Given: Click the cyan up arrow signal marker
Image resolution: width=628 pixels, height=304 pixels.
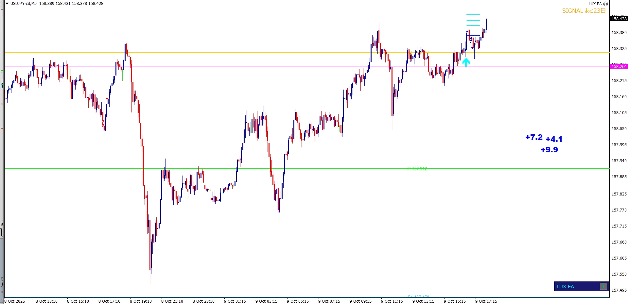Looking at the screenshot, I should (466, 62).
